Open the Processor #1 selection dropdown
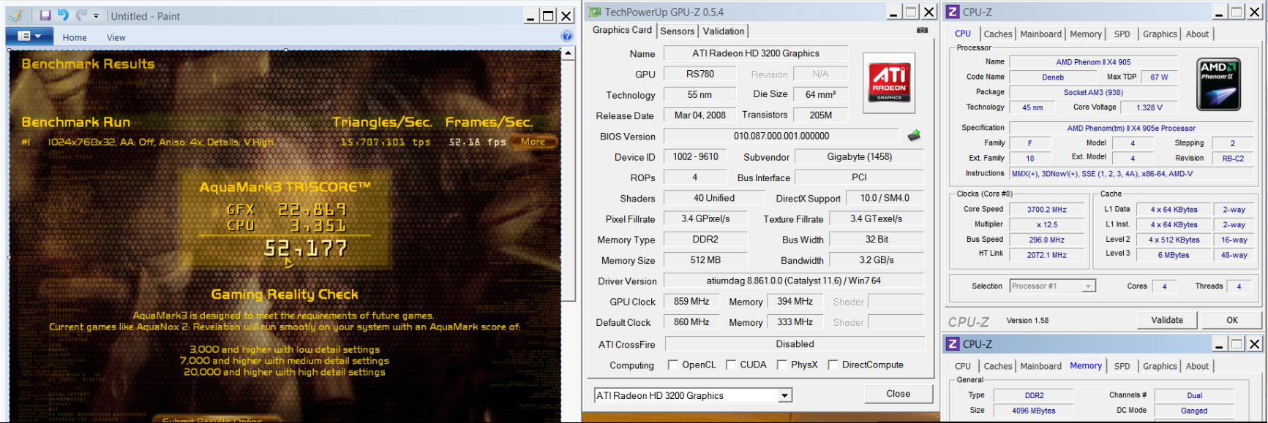The image size is (1268, 423). [x=1053, y=286]
